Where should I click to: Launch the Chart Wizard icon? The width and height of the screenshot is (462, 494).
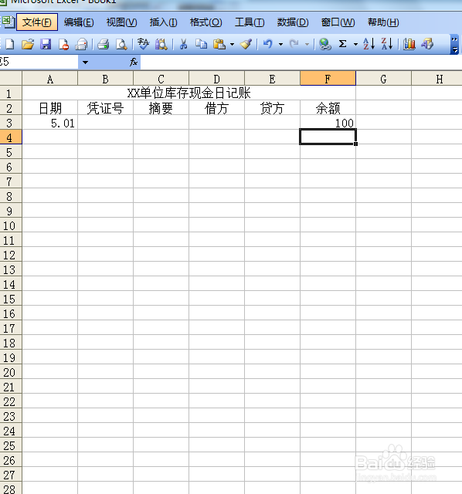click(409, 44)
